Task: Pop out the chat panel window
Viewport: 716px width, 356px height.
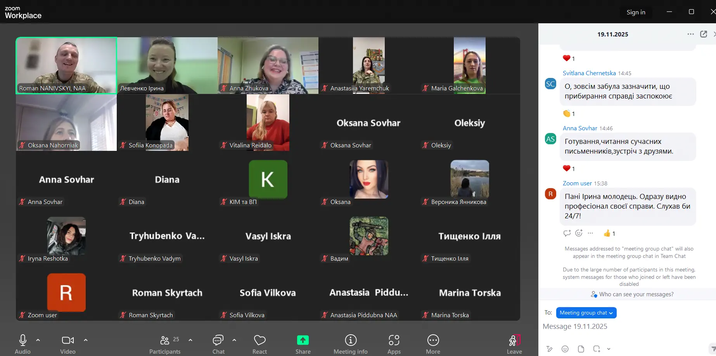Action: click(703, 34)
